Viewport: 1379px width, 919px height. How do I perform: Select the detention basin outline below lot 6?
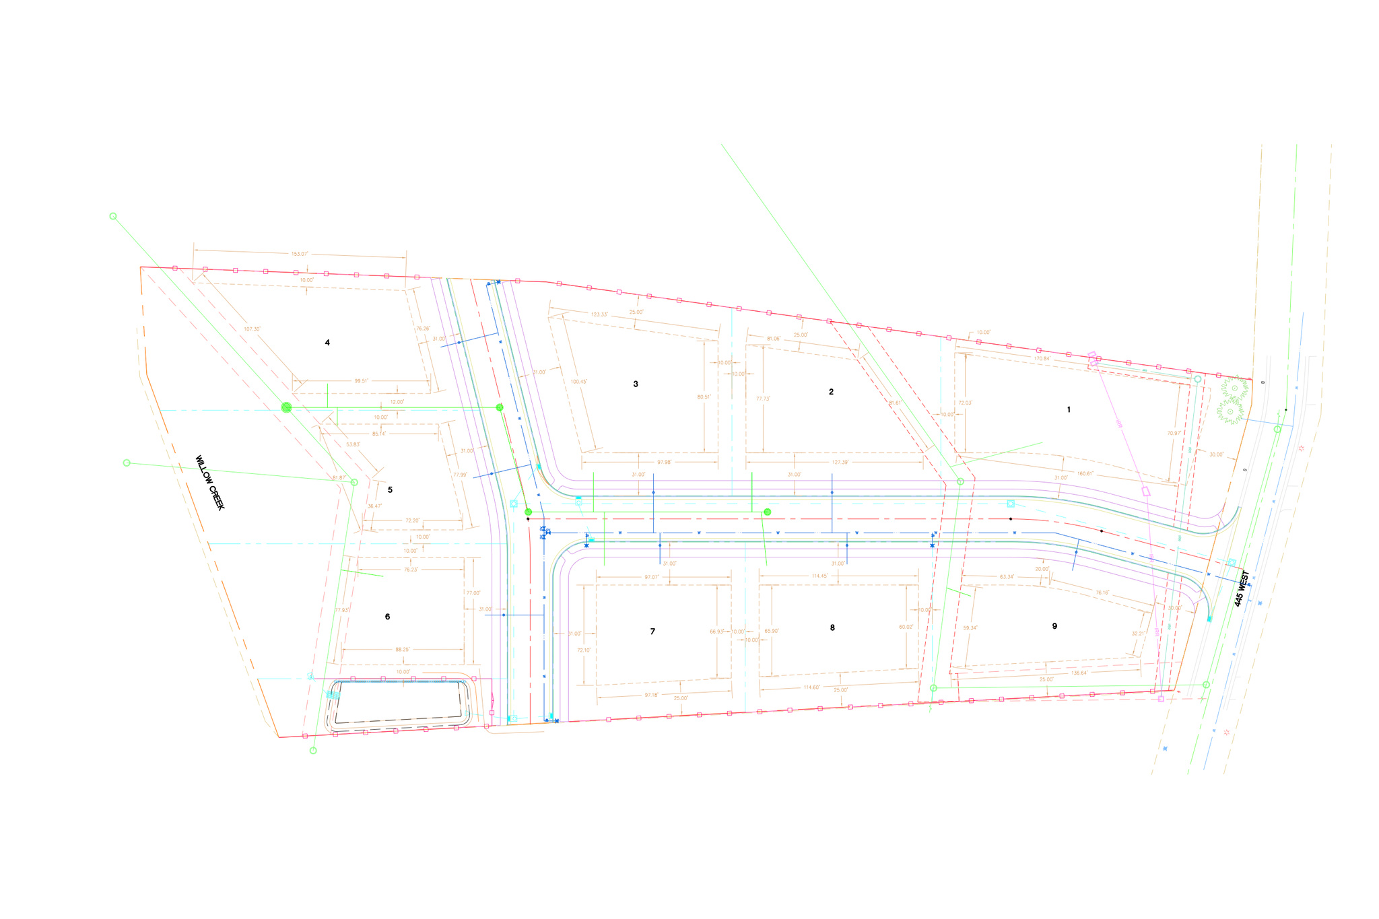[x=397, y=702]
